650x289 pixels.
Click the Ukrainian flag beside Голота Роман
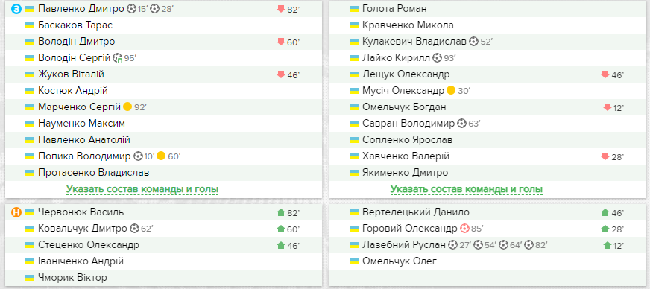[353, 9]
